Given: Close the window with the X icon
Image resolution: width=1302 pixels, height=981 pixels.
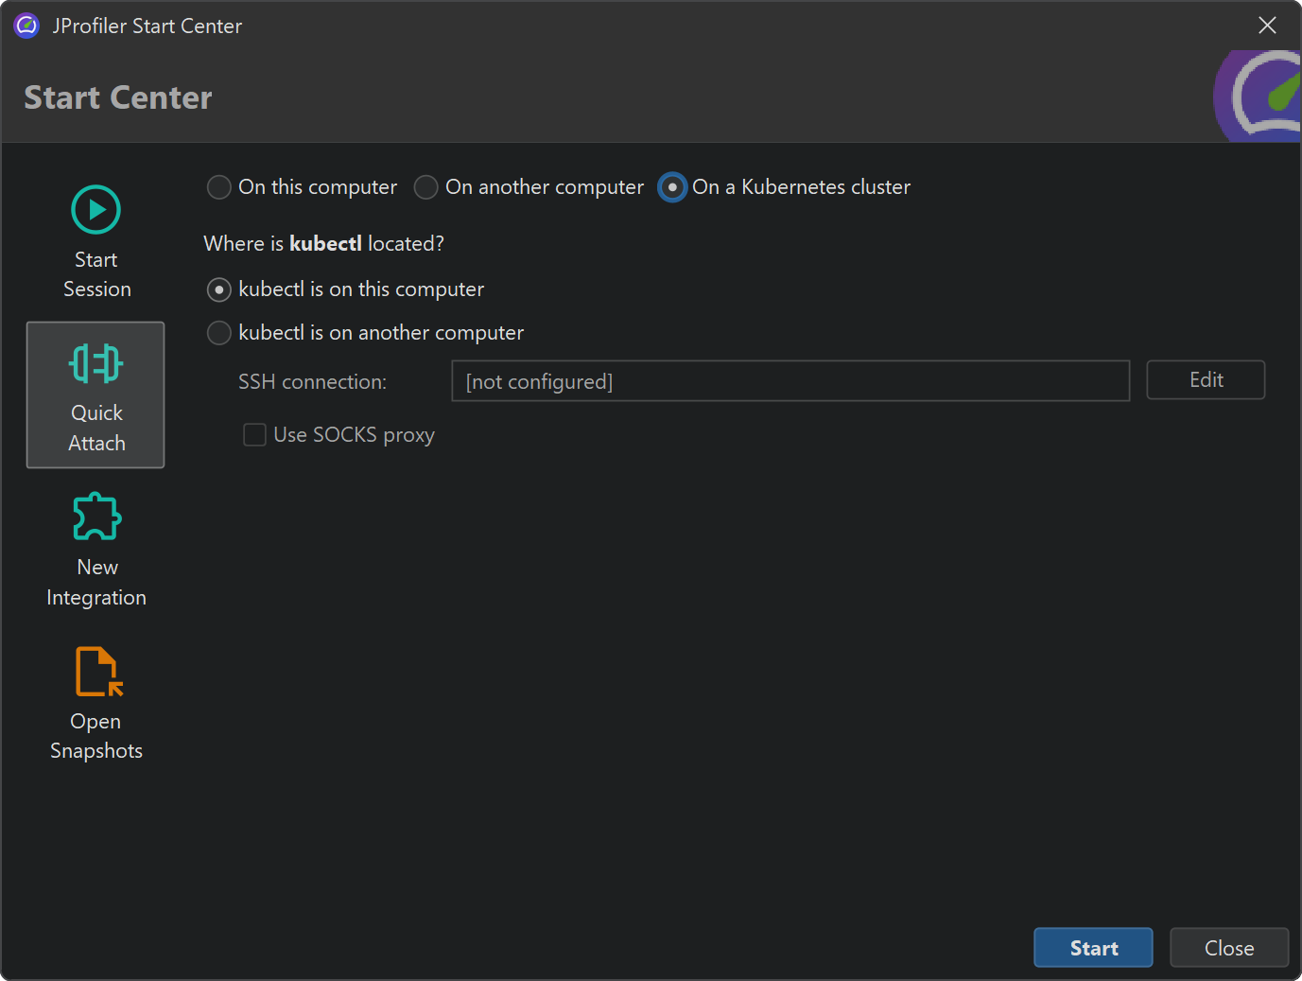Looking at the screenshot, I should [1267, 26].
